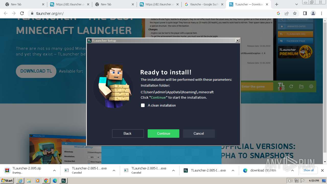
Task: Launch Internet Explorer from taskbar
Action: coord(20,181)
